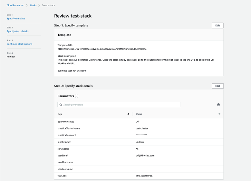251x181 pixels.
Task: Select the Review step label
Action: point(11,57)
